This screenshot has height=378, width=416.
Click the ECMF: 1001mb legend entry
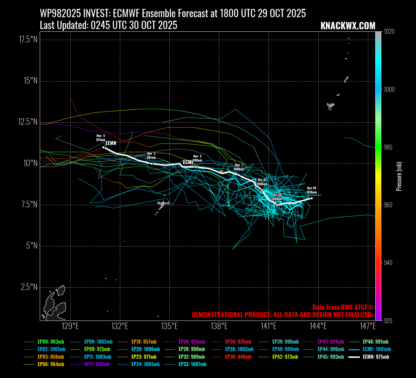[377, 350]
